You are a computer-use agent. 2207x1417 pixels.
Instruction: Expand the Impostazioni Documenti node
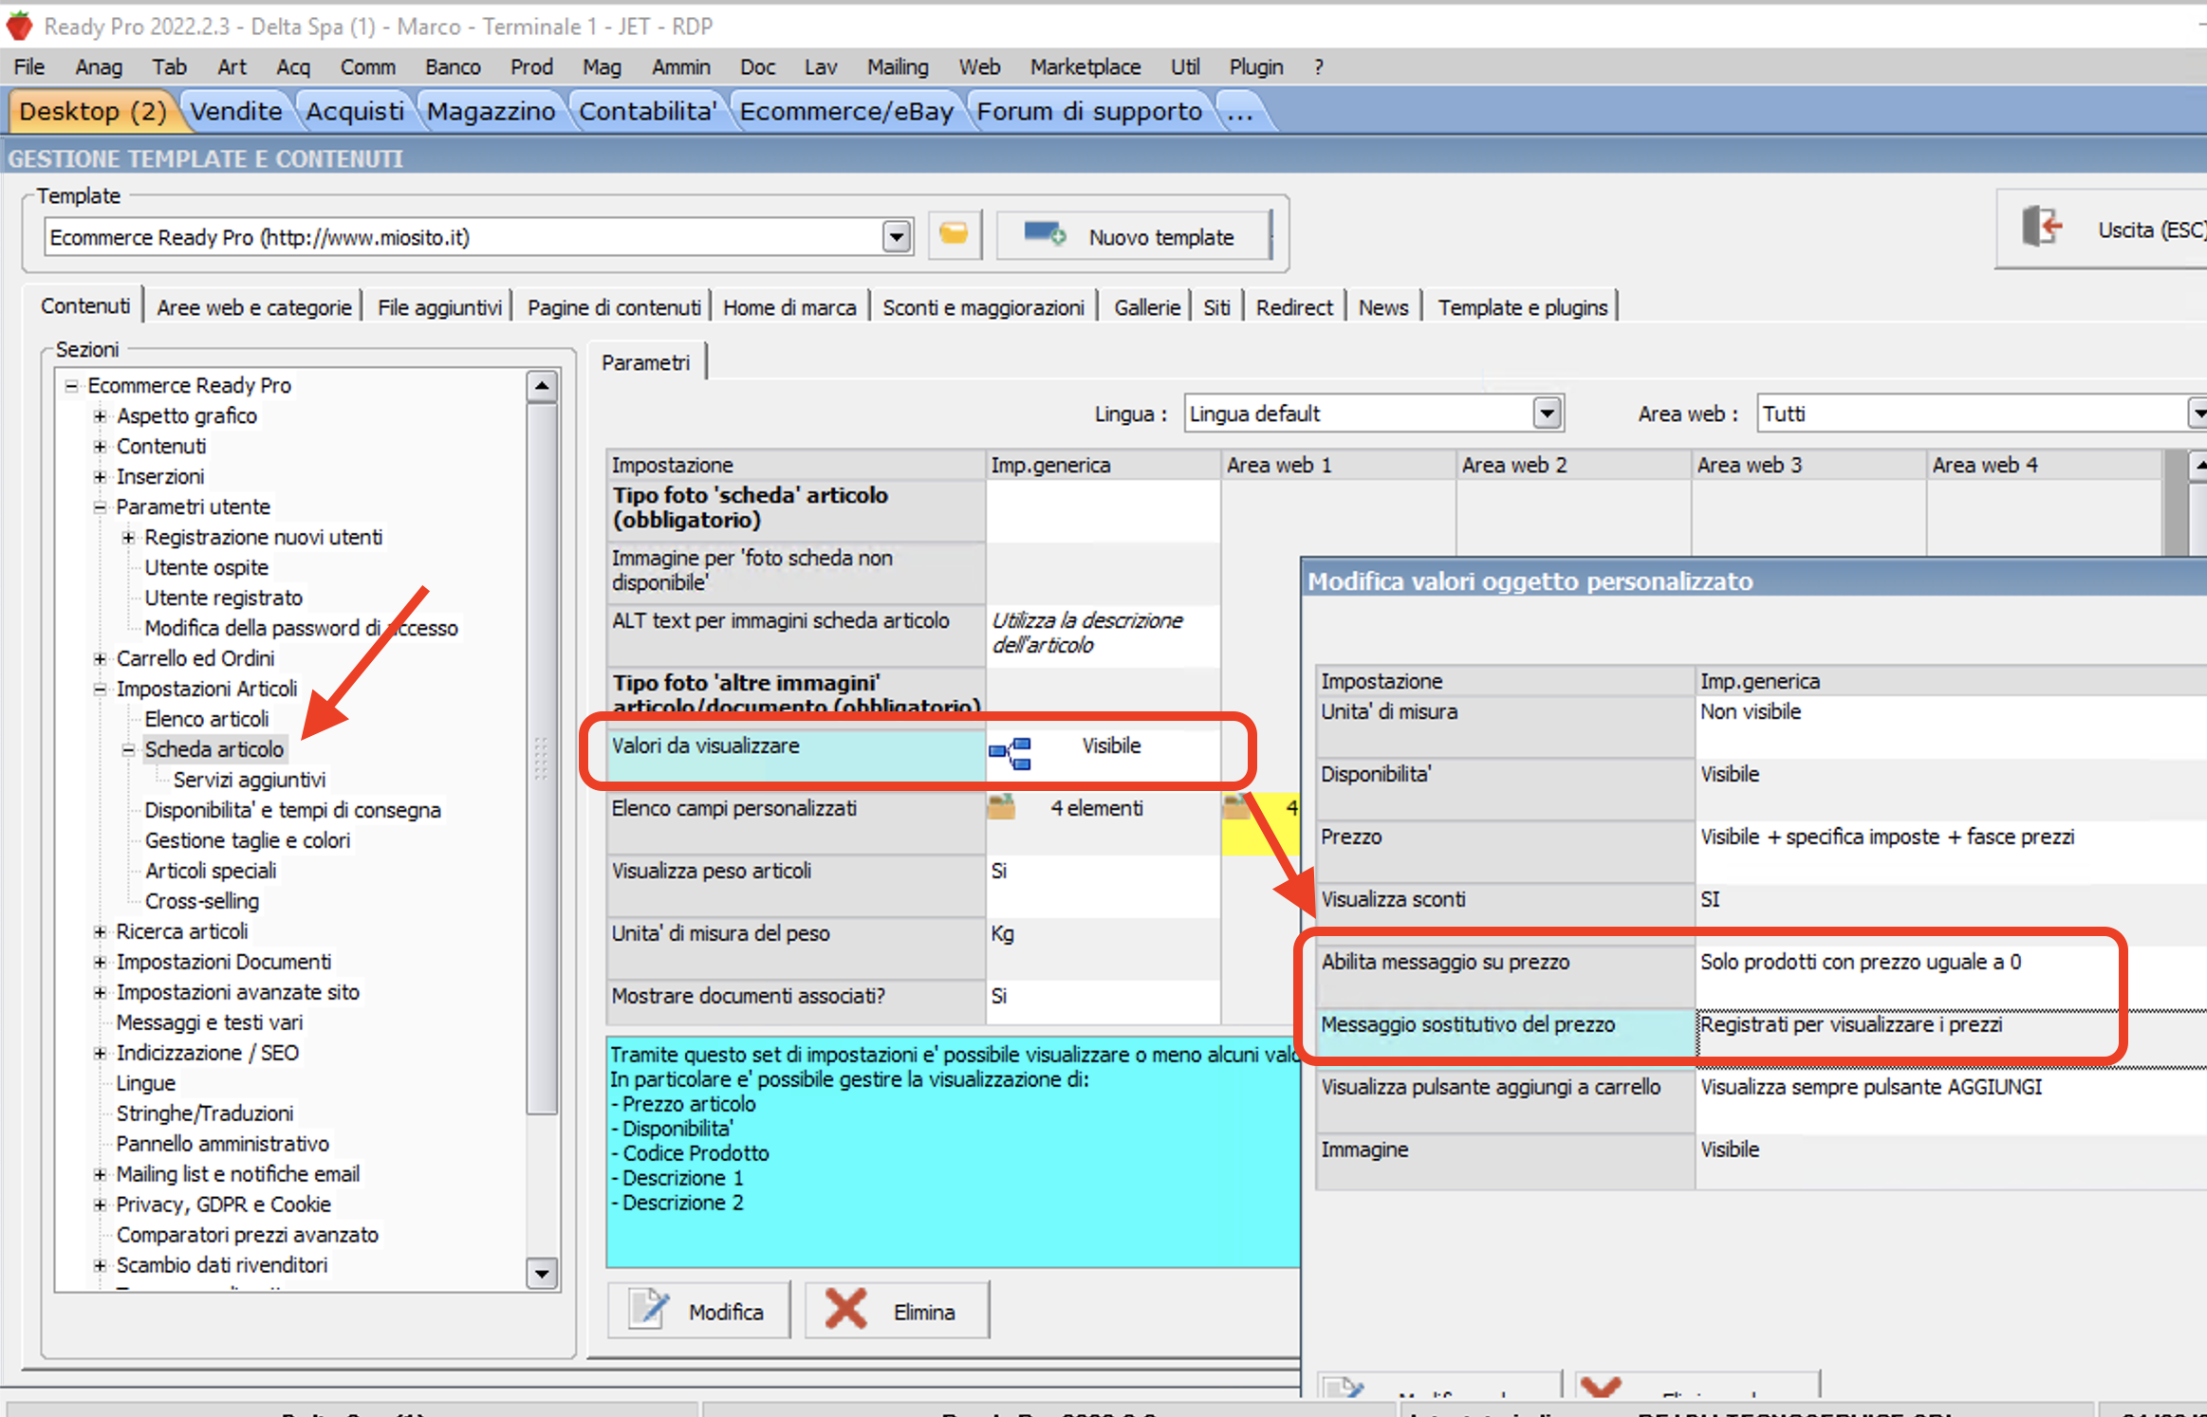100,962
